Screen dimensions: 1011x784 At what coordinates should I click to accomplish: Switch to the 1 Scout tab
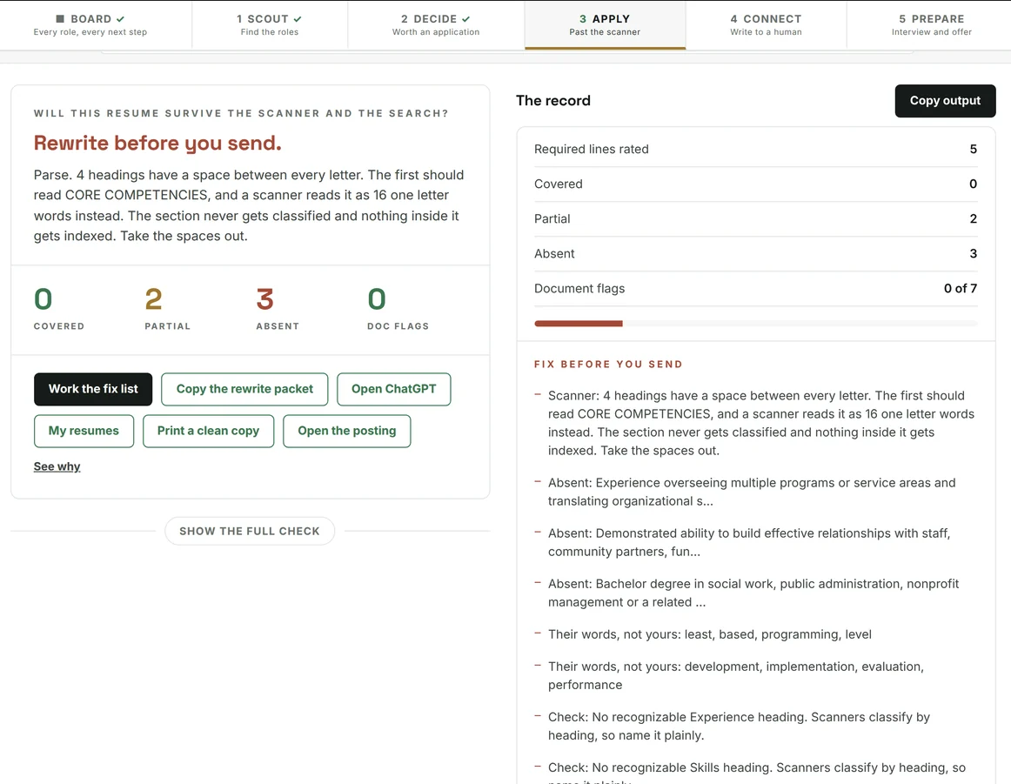[270, 24]
